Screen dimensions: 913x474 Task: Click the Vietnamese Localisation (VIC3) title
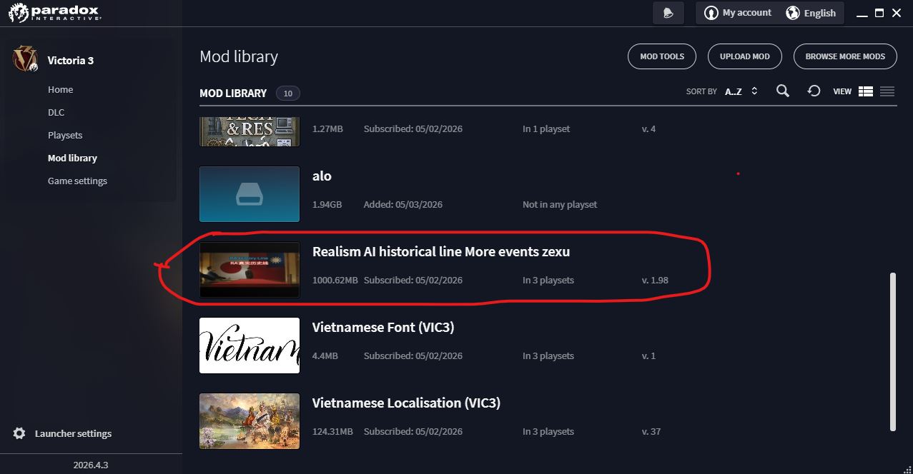tap(406, 403)
